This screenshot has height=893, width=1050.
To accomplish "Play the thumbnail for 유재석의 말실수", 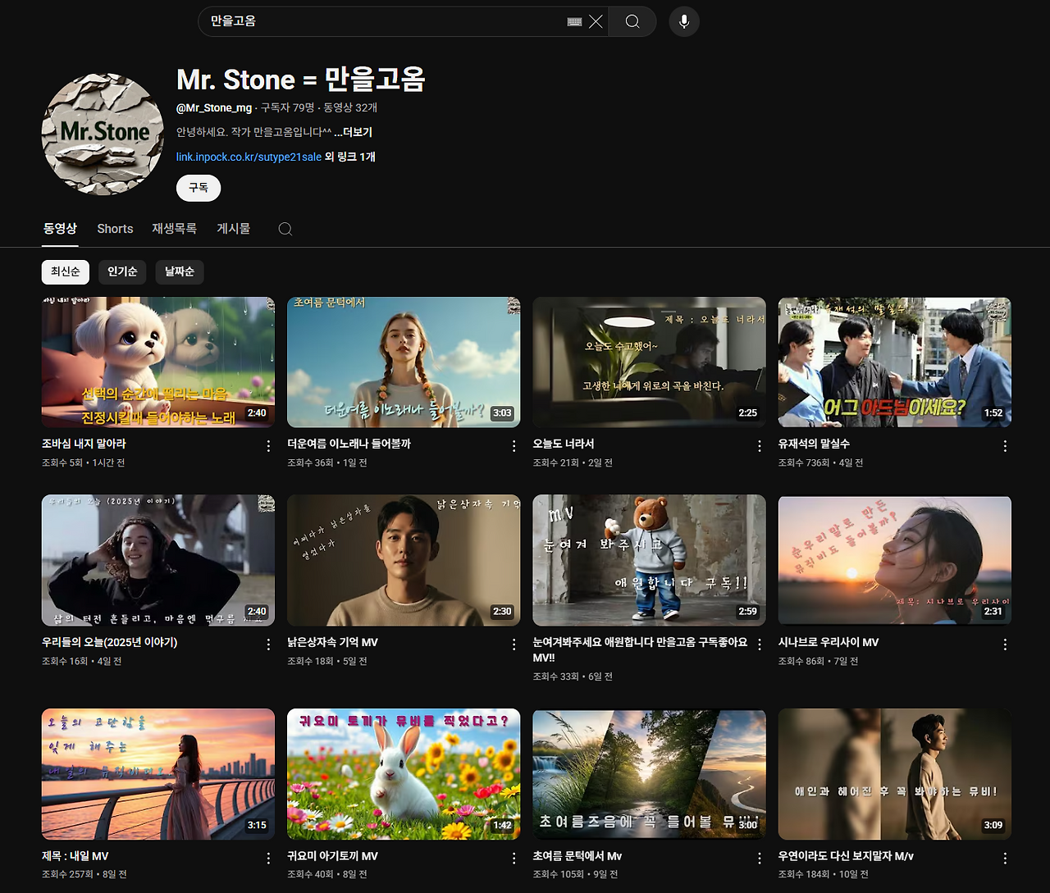I will pyautogui.click(x=895, y=362).
